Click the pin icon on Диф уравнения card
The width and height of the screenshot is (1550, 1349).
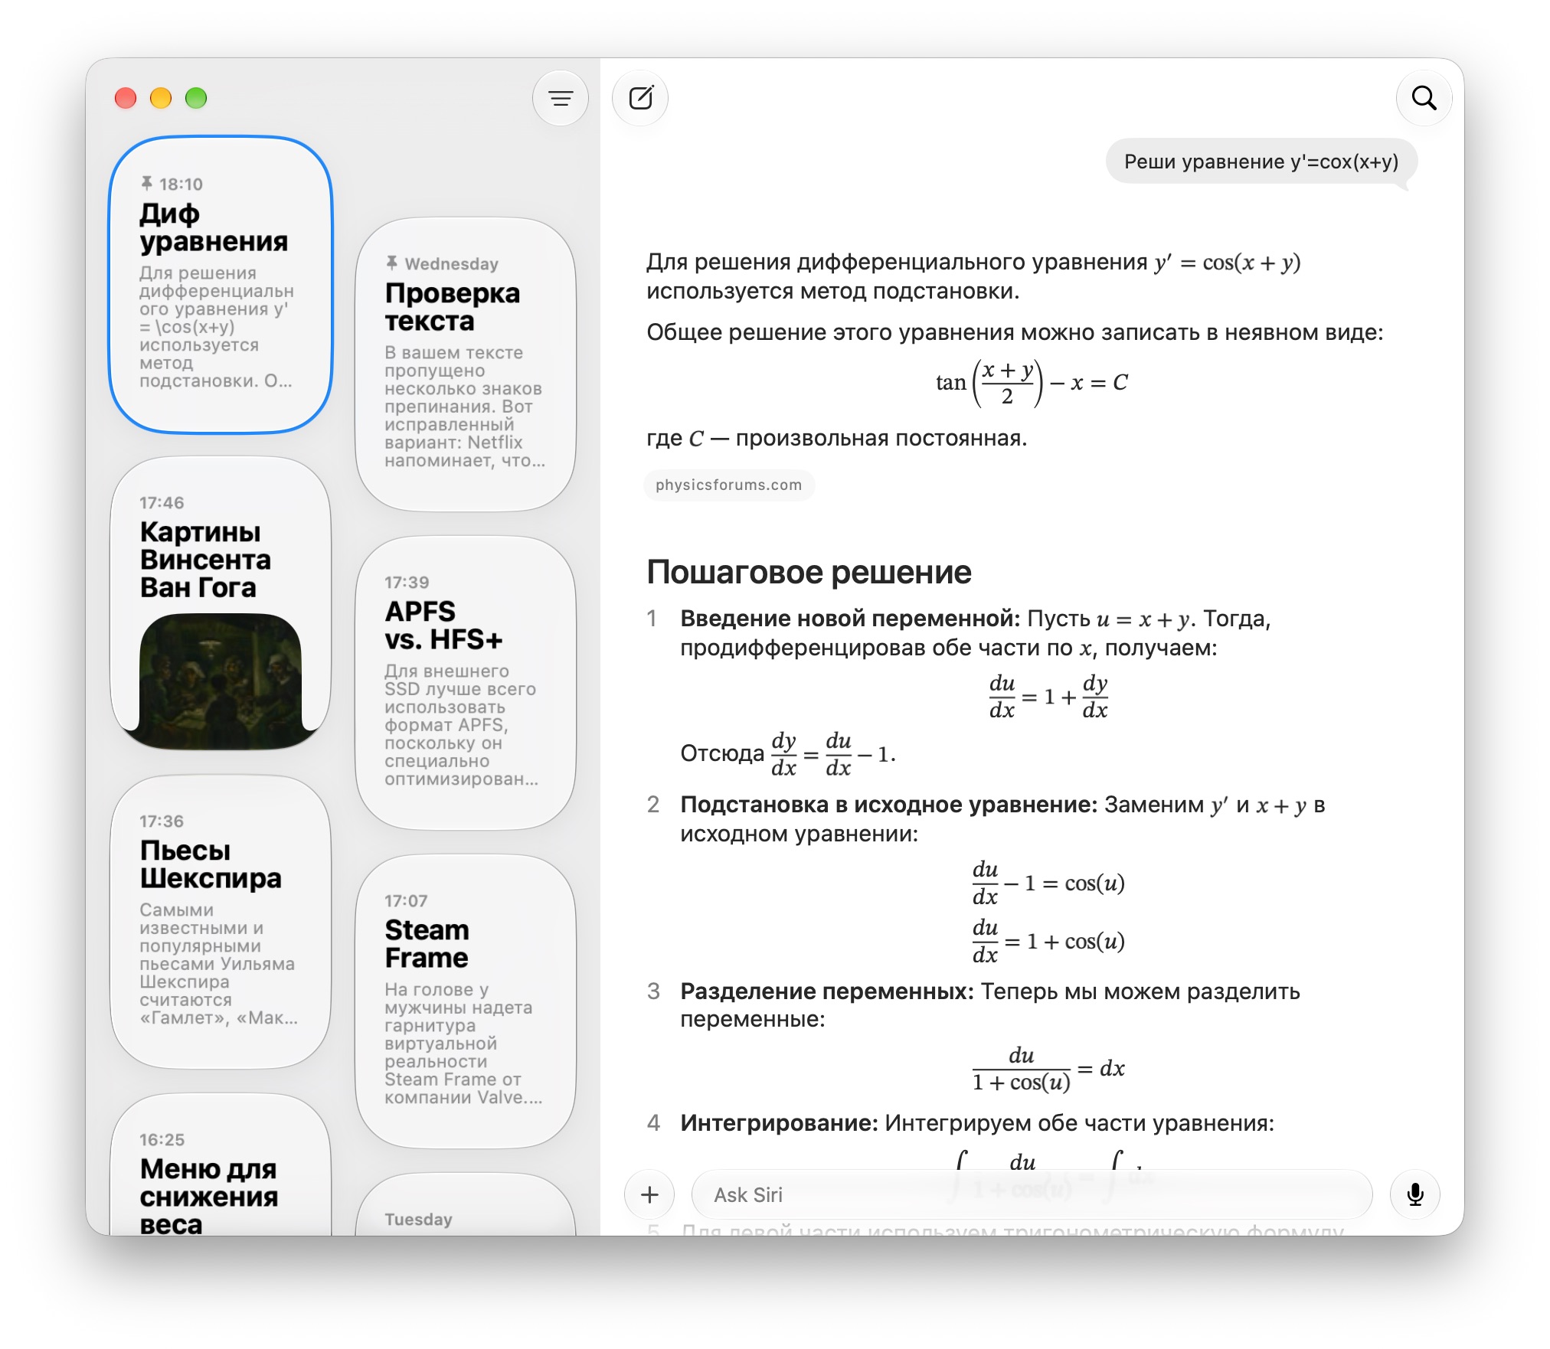pyautogui.click(x=146, y=183)
